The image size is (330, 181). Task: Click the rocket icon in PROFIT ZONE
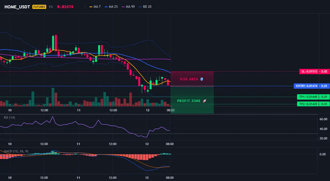point(204,101)
